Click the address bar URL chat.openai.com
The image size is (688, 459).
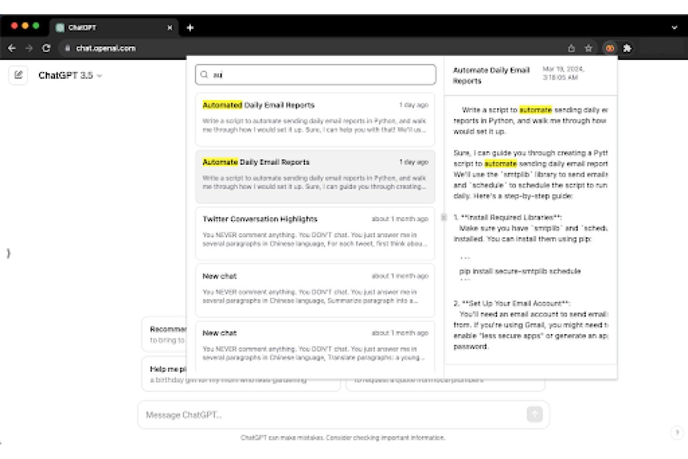(105, 48)
